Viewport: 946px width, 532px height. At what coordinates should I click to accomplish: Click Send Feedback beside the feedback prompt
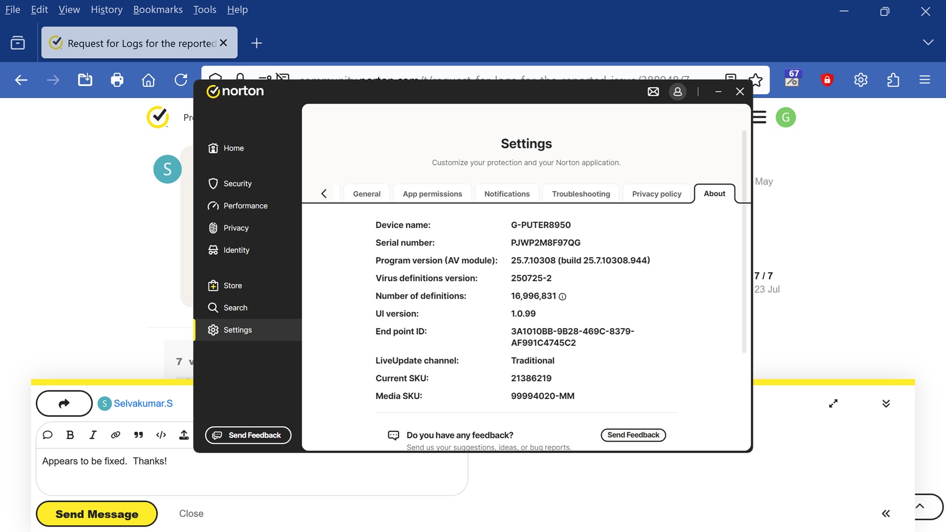pos(633,435)
